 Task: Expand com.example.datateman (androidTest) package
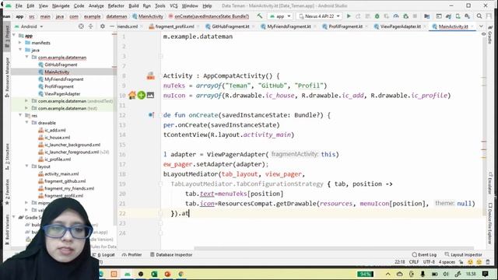tap(26, 100)
